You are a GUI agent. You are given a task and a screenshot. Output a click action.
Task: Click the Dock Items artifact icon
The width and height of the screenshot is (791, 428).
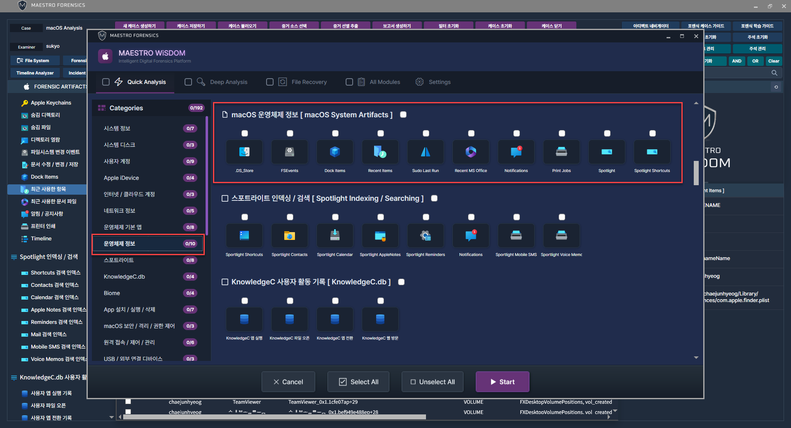(x=335, y=152)
